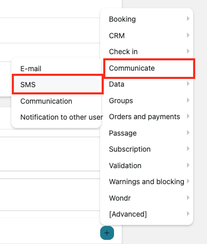
Task: Click the Passage submenu arrow
Action: [188, 133]
